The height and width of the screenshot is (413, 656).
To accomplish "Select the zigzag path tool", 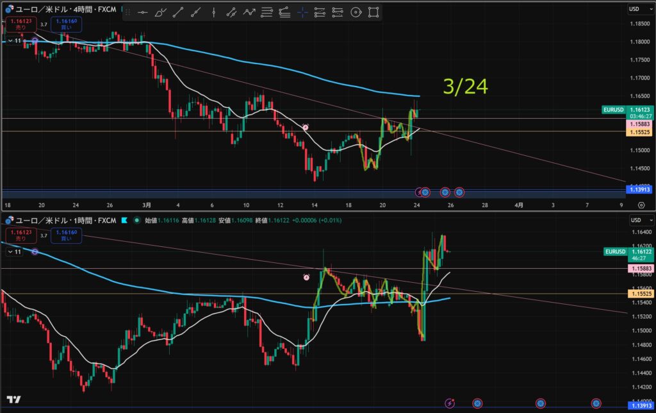I will (250, 12).
